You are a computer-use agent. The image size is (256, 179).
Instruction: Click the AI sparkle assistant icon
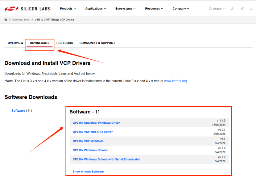pyautogui.click(x=242, y=9)
